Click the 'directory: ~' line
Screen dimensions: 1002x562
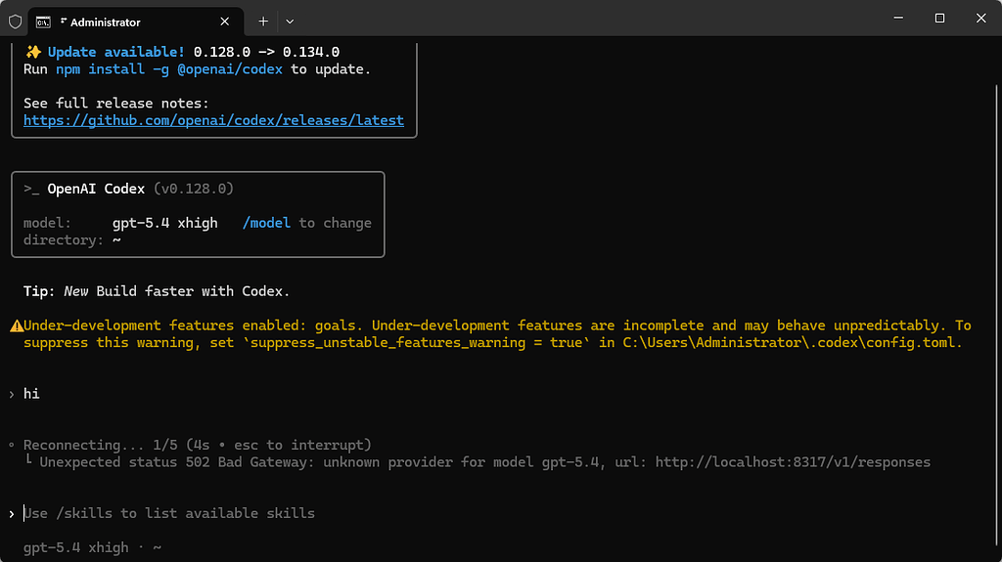(72, 240)
